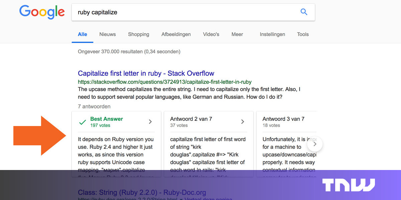Click the Shopping search category
Viewport: 401px width, 200px height.
coord(138,34)
